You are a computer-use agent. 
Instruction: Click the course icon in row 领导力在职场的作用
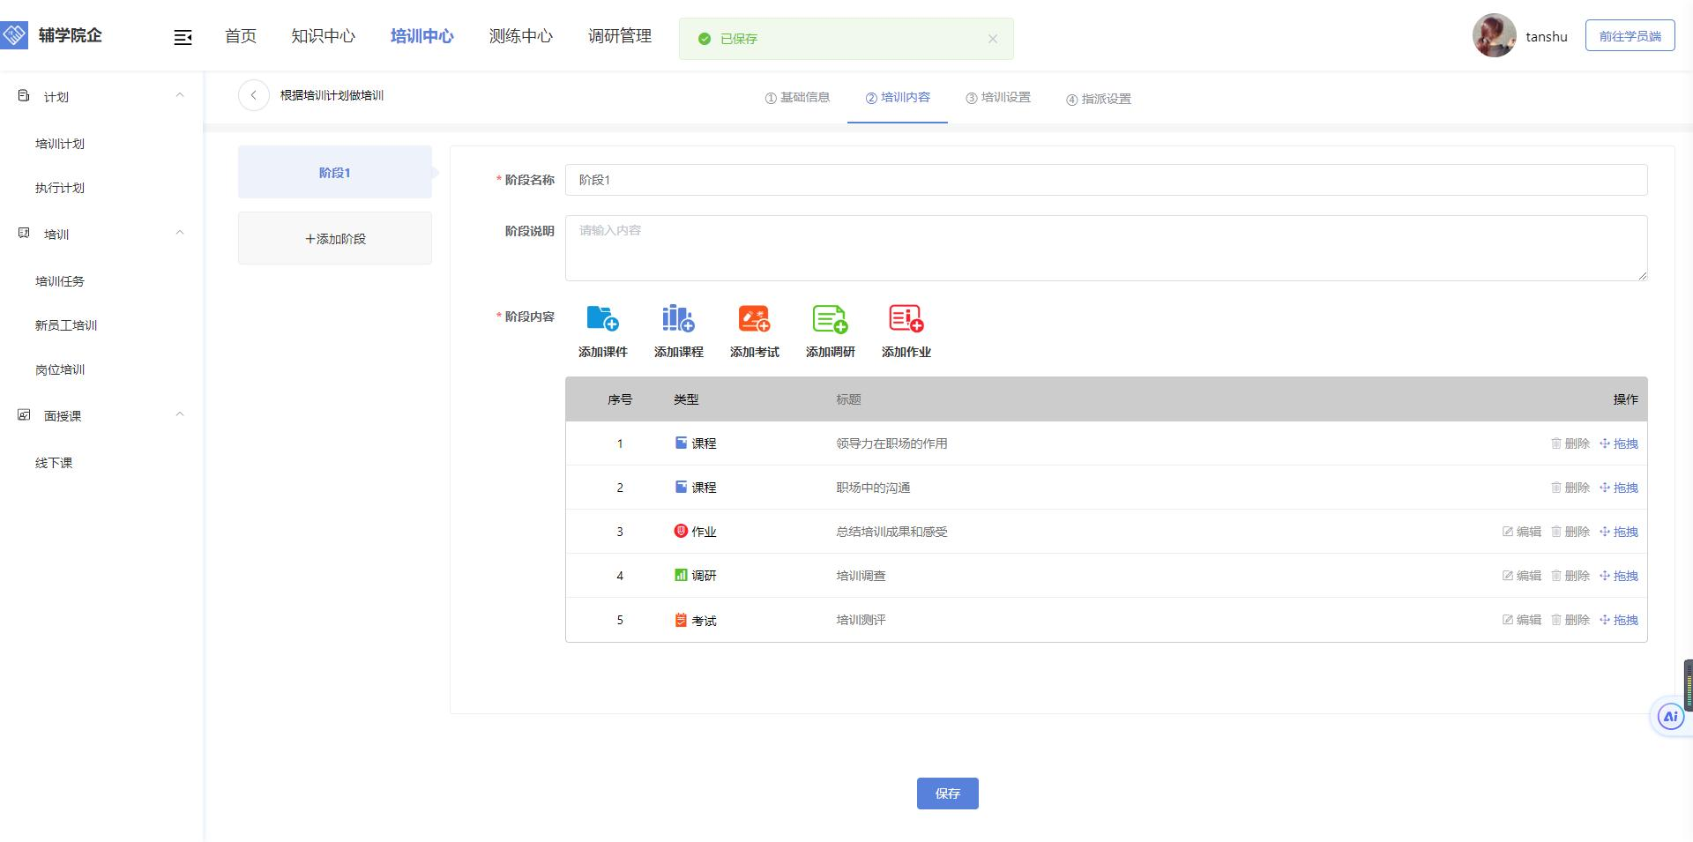[x=681, y=443]
